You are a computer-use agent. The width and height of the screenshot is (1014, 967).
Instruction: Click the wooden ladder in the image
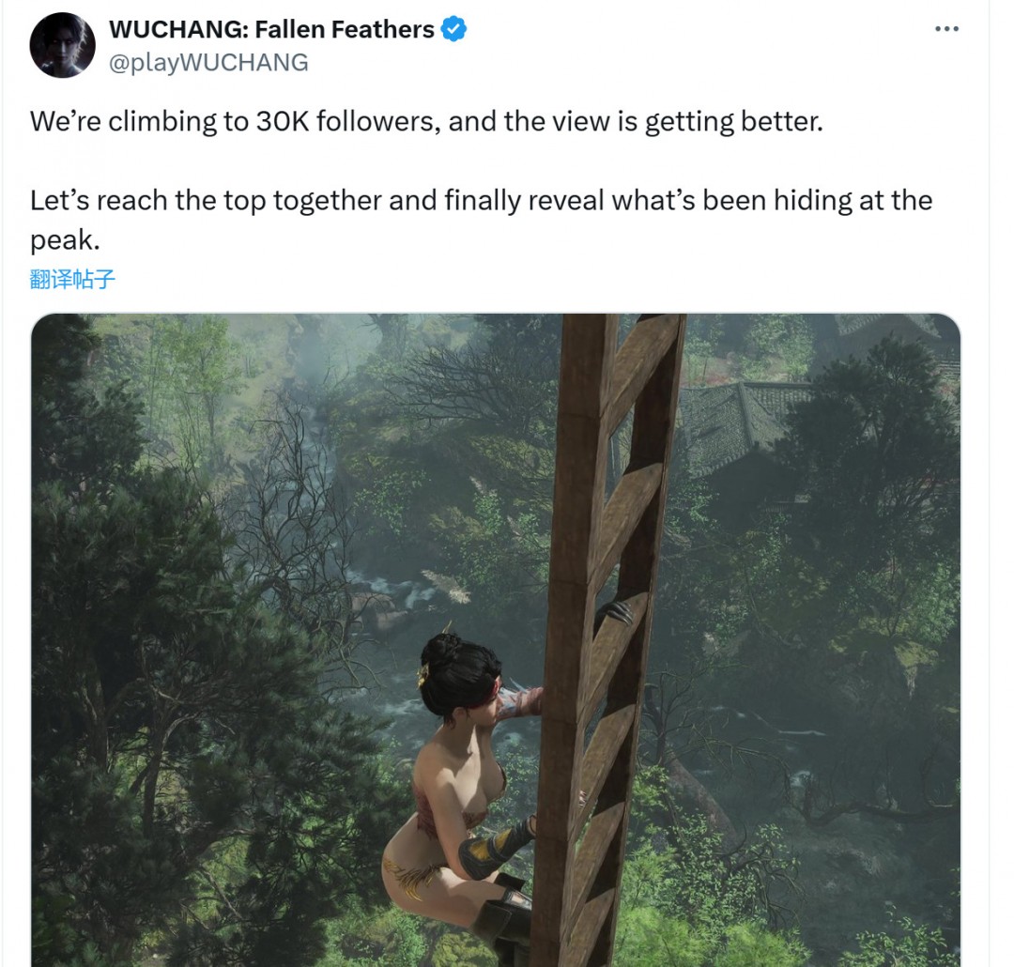[607, 640]
